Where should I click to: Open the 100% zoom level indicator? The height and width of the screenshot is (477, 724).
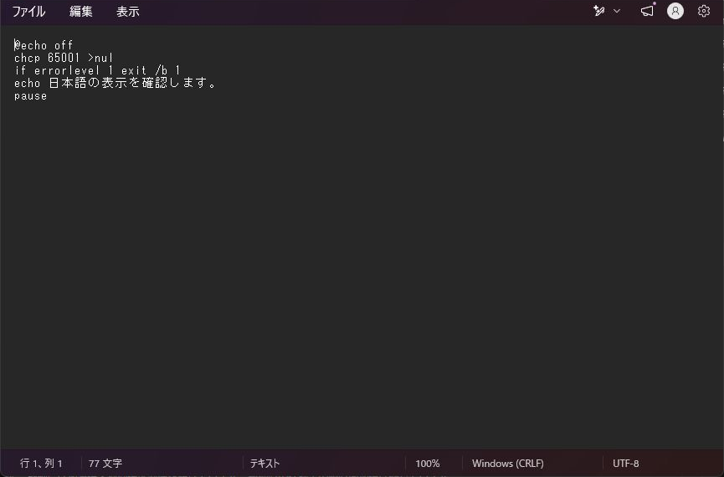point(428,463)
